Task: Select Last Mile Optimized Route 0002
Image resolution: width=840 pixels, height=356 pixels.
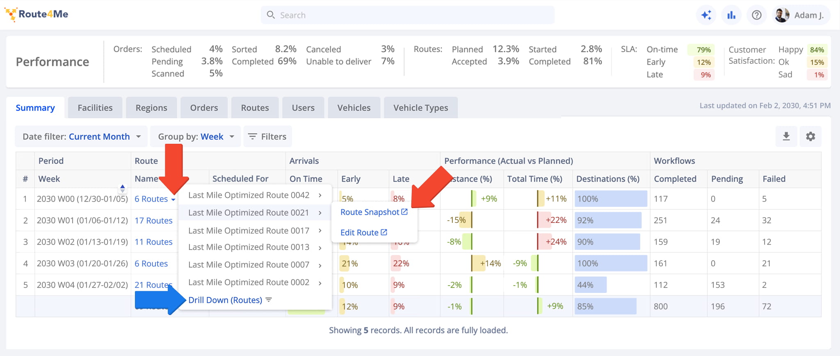Action: [255, 283]
